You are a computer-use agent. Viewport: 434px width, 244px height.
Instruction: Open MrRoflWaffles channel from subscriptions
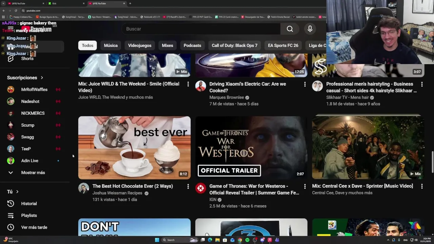[34, 89]
